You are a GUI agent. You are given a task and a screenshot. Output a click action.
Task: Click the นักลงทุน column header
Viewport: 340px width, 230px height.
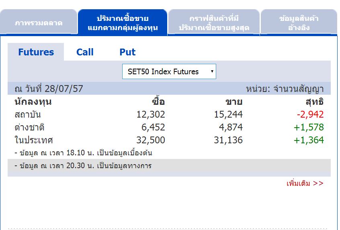coord(33,102)
